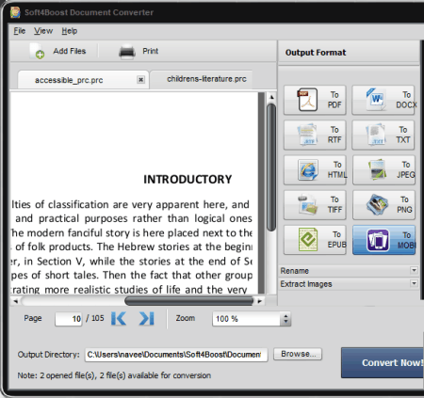Click the Browse... button
The width and height of the screenshot is (424, 398).
click(298, 354)
